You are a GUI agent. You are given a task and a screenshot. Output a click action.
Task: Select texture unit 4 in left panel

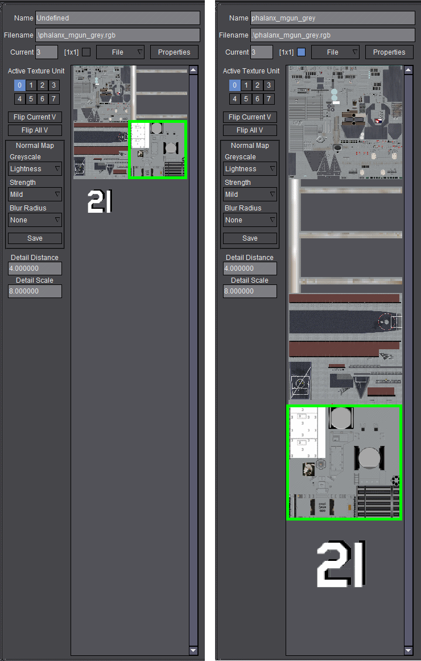pos(19,98)
